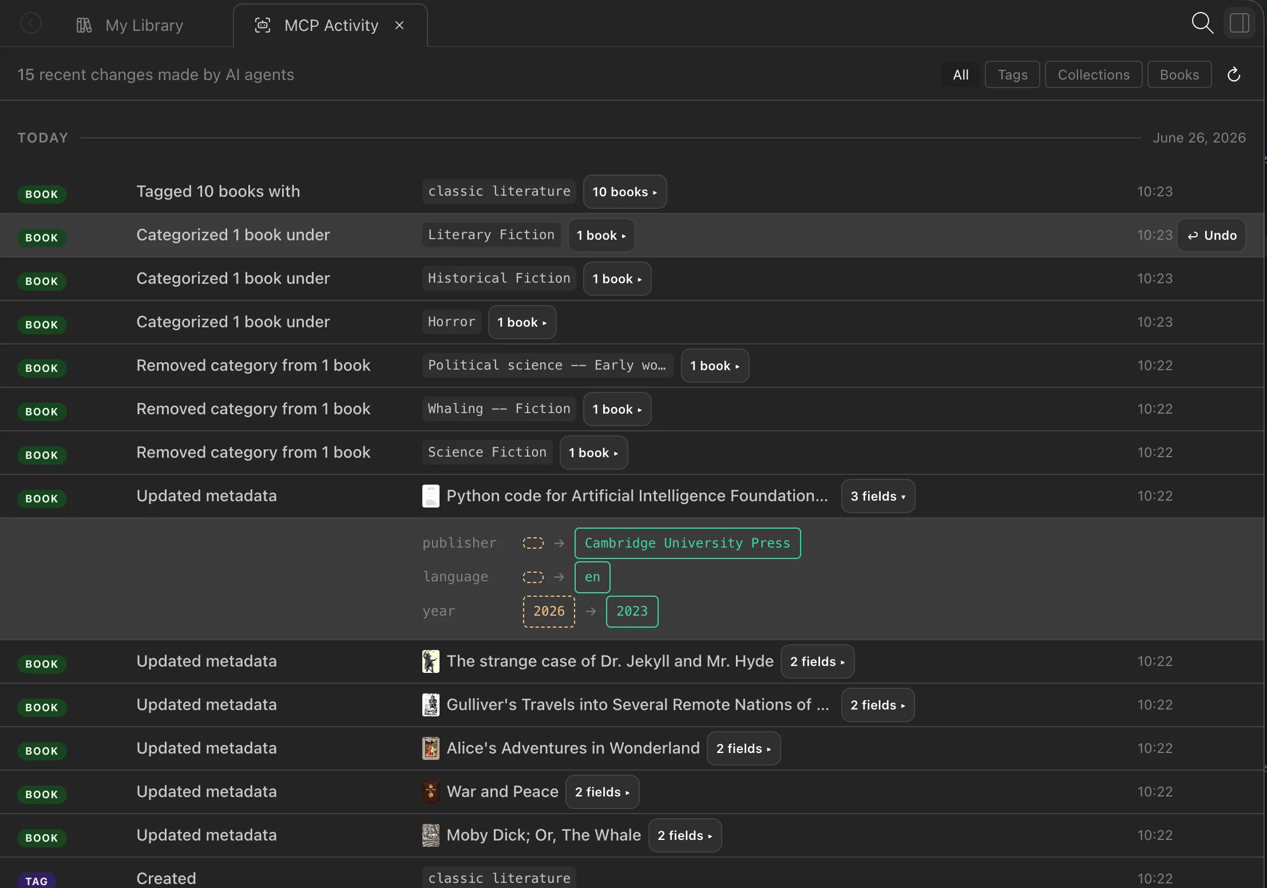
Task: Click the Whaling -- Fiction category chip
Action: [500, 409]
